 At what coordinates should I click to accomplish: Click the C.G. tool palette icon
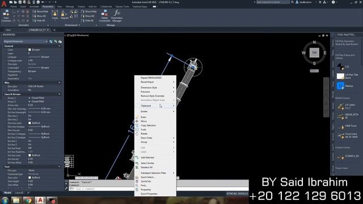click(340, 67)
